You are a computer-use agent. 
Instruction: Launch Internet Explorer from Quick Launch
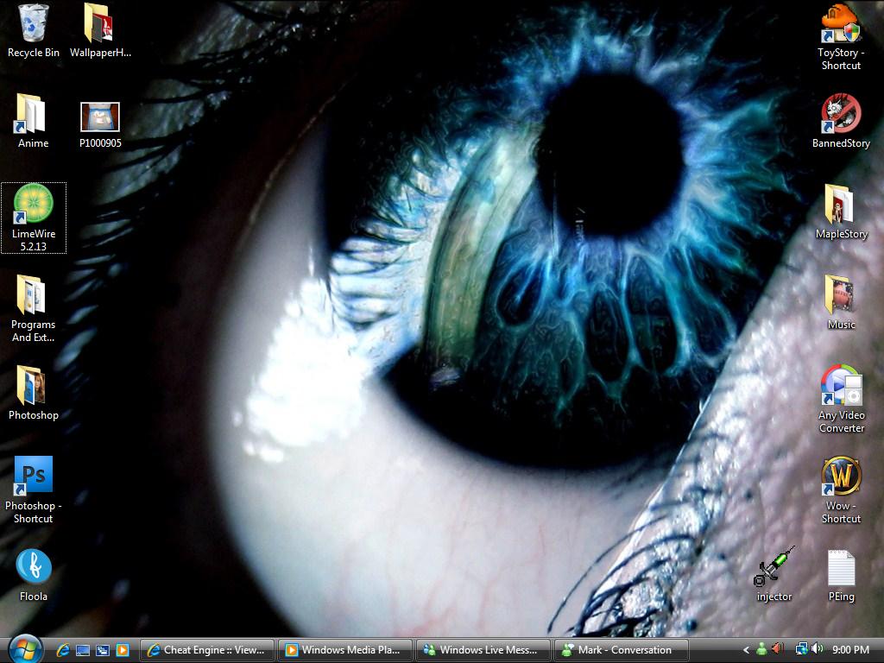[62, 650]
